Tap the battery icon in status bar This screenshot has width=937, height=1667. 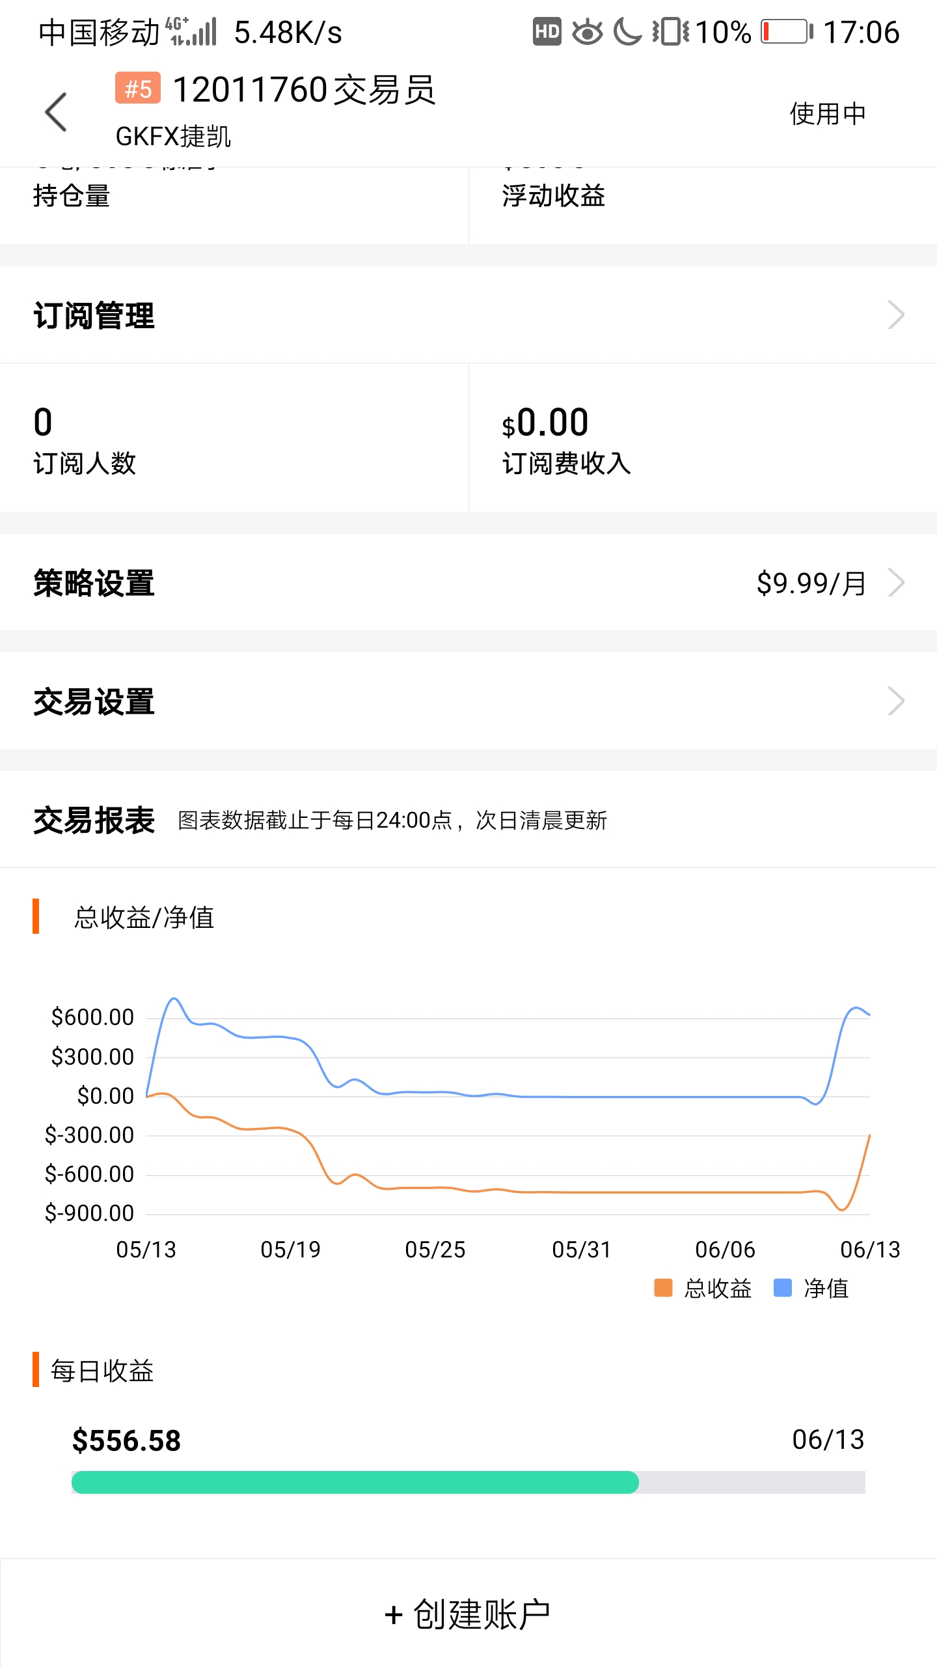787,32
